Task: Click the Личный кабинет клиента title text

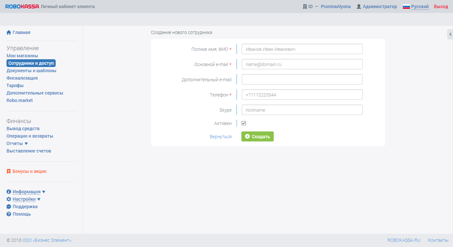Action: click(x=68, y=6)
